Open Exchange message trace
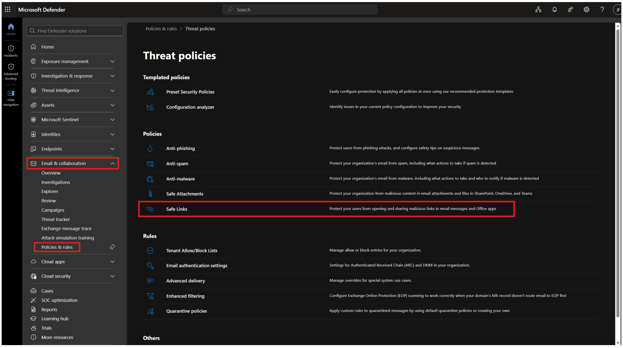Screen dimensions: 623x348 [66, 228]
